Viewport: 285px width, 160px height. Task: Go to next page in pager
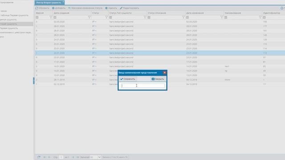pos(73,157)
